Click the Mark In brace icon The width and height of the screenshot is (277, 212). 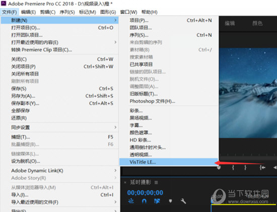(233, 167)
